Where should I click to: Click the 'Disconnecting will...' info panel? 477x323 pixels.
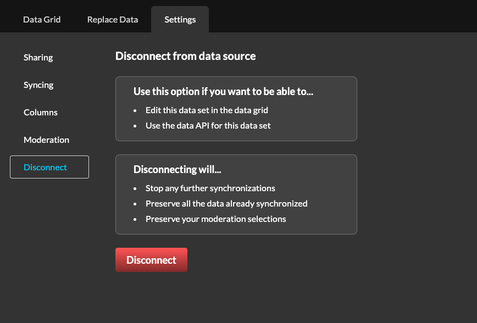click(236, 194)
